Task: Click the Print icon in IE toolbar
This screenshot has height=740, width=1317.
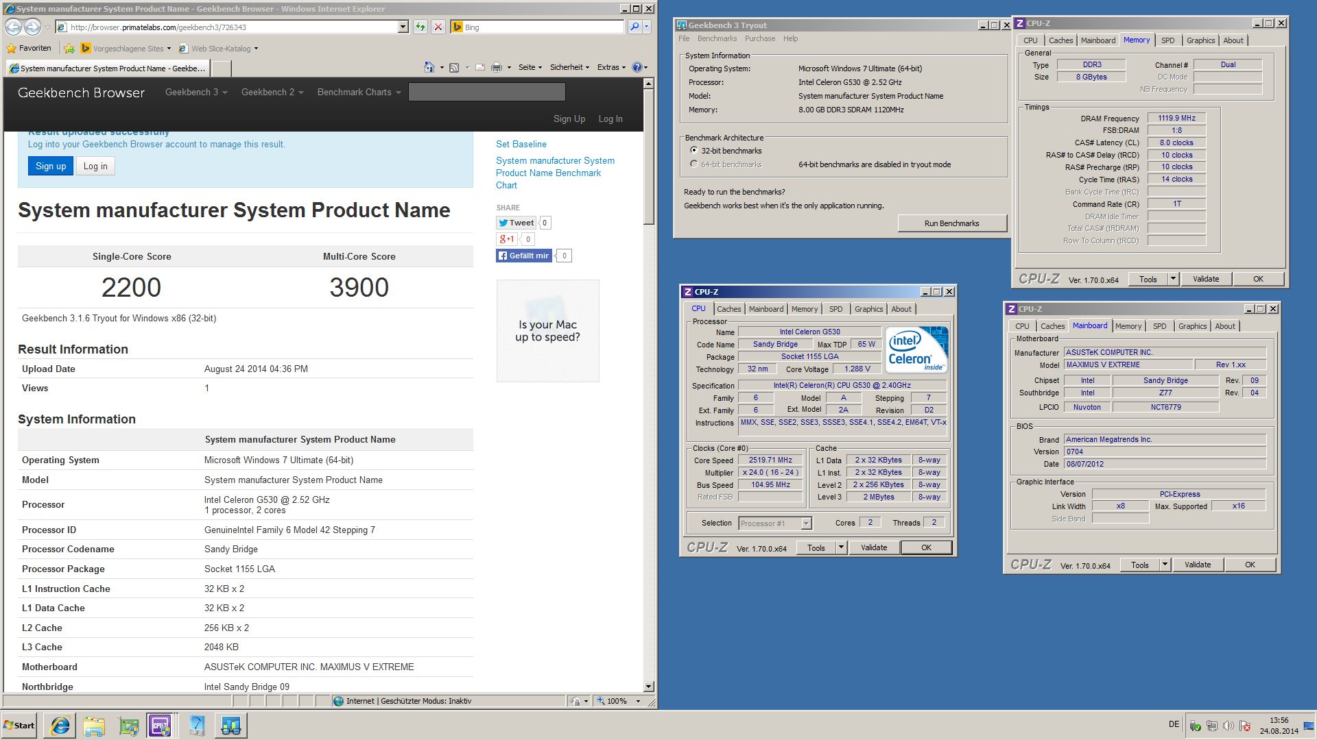Action: click(497, 67)
